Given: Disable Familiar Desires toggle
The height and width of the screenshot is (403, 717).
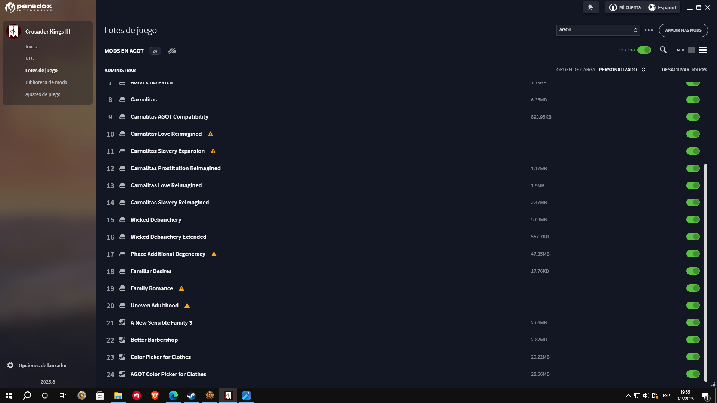Looking at the screenshot, I should click(693, 271).
